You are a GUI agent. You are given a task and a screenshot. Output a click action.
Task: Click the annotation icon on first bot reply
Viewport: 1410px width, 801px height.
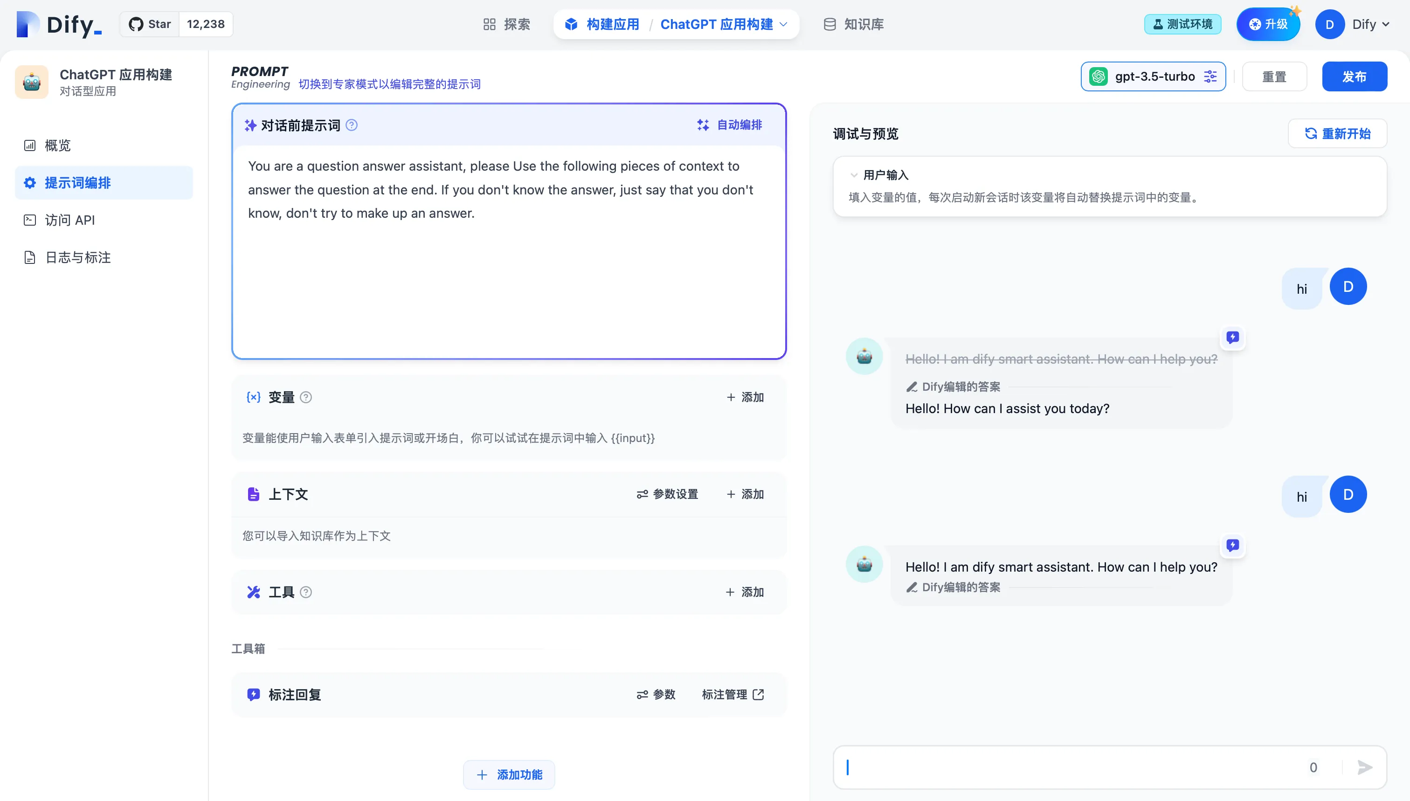point(1232,337)
